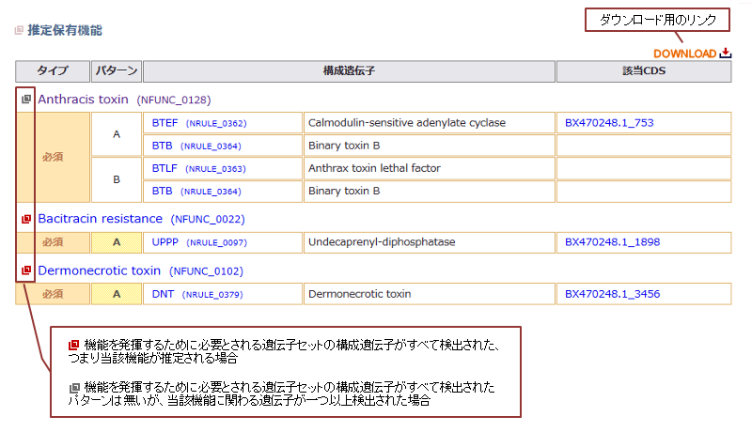Open the DOWNLOAD link
The width and height of the screenshot is (752, 432).
click(684, 54)
